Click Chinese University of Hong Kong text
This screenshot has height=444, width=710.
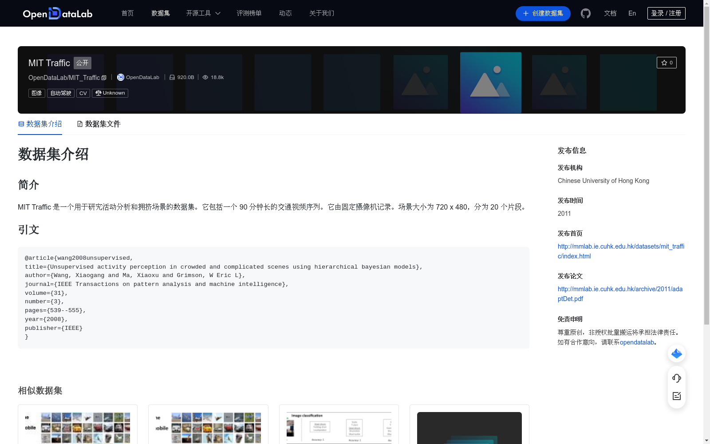tap(603, 181)
